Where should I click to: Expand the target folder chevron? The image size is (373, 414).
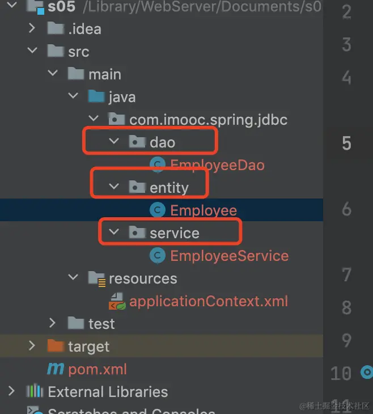point(32,346)
